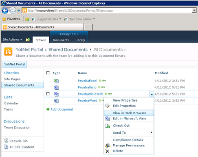Image resolution: width=198 pixels, height=157 pixels.
Task: Switch to the Library ribbon tab
Action: (80, 40)
